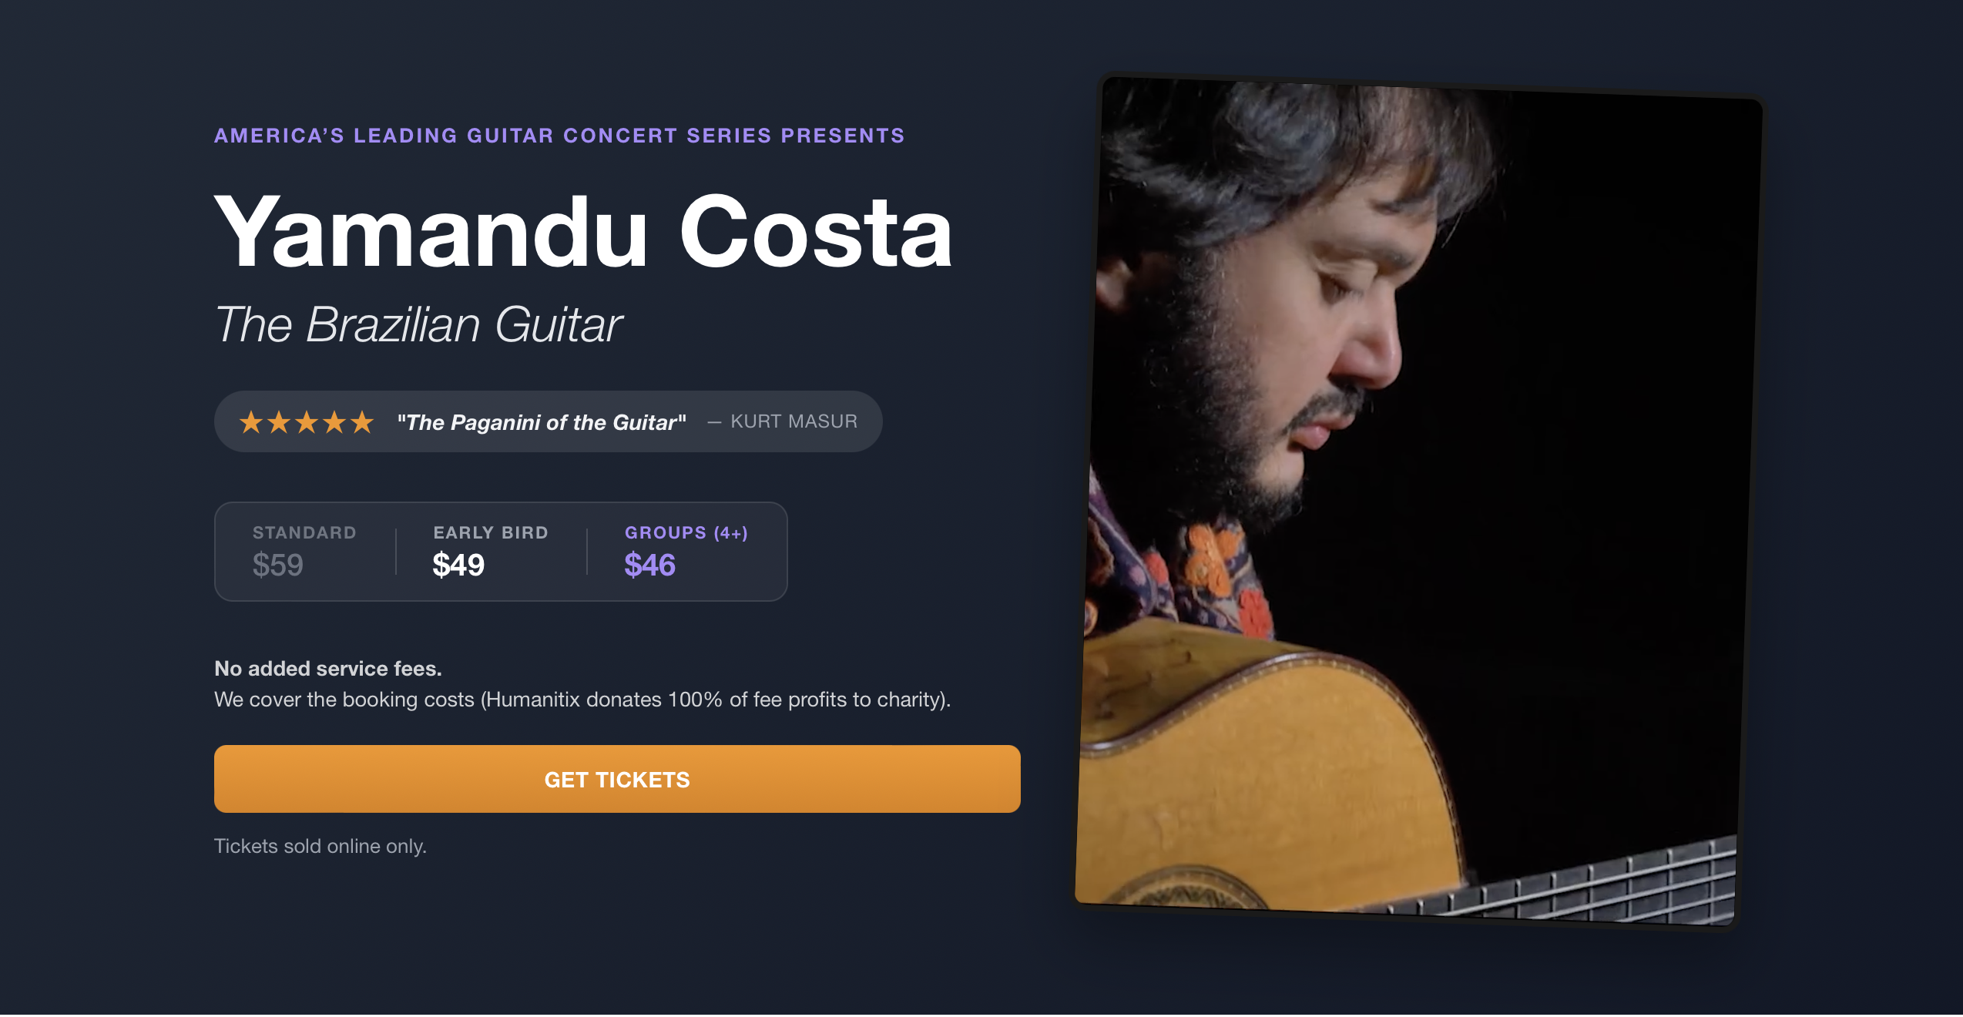The width and height of the screenshot is (1963, 1017).
Task: Click the Humanitix booking costs sentence
Action: 582,700
